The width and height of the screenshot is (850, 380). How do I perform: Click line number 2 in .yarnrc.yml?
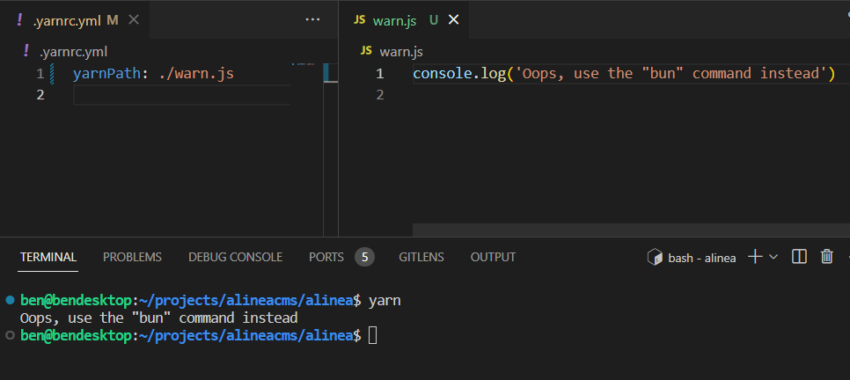(x=40, y=95)
